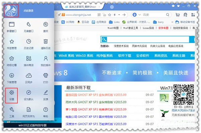This screenshot has height=133, width=201.
Task: Open 雨林木风 GHOST XP SP3 download link
Action: [x=96, y=102]
